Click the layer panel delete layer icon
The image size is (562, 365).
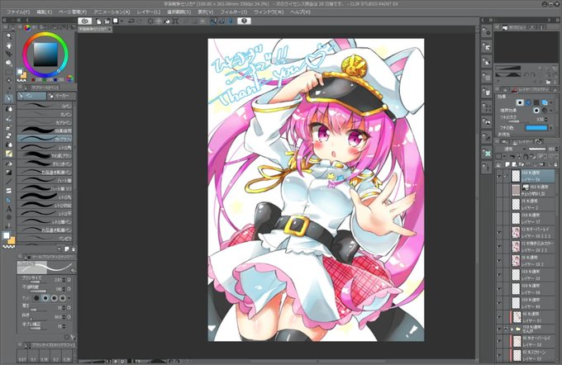coord(556,164)
